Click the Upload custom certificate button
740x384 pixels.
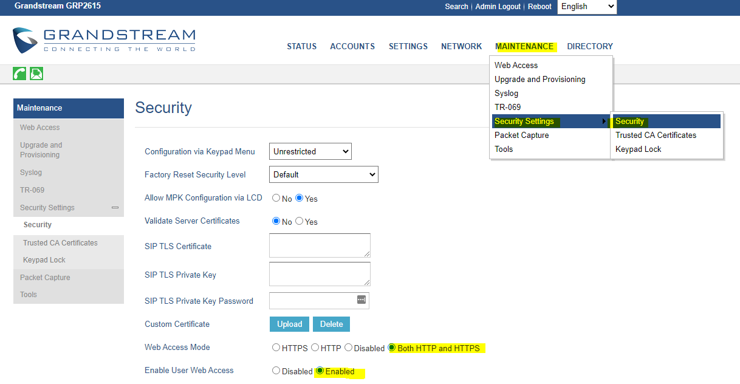(289, 324)
